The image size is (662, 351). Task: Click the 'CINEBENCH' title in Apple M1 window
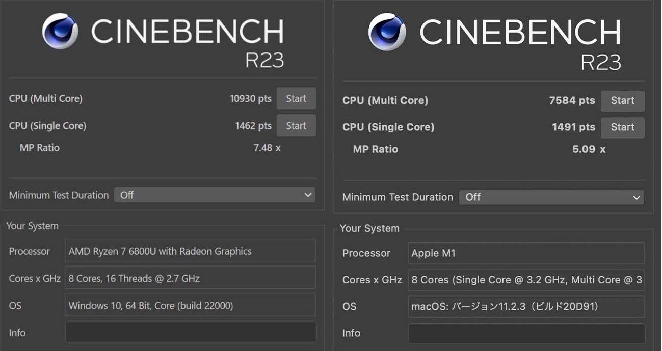pos(520,32)
